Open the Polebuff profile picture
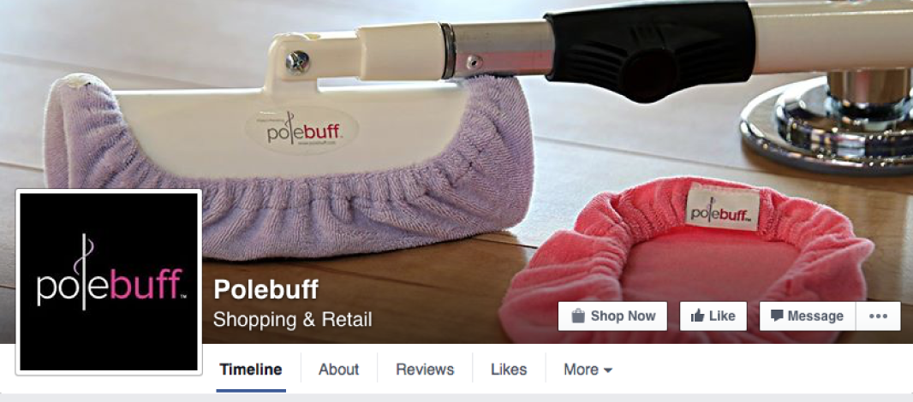Viewport: 913px width, 402px height. [109, 281]
